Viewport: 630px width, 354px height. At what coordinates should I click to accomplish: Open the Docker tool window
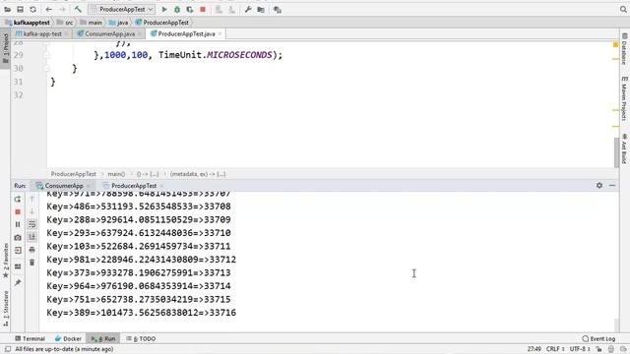[x=68, y=338]
